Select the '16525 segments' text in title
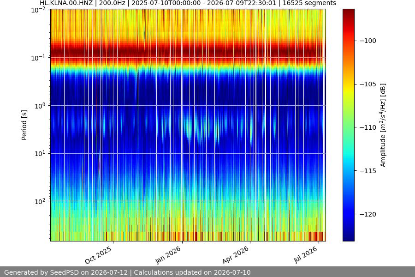This screenshot has height=277, width=415. (x=309, y=3)
